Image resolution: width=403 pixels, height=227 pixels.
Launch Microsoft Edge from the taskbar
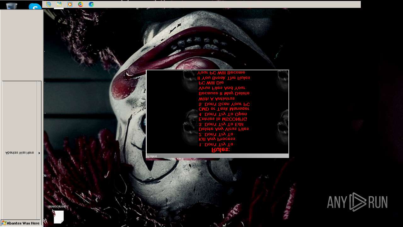click(x=91, y=4)
